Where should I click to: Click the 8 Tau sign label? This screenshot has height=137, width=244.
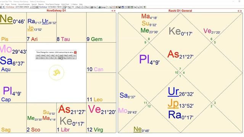(63, 39)
